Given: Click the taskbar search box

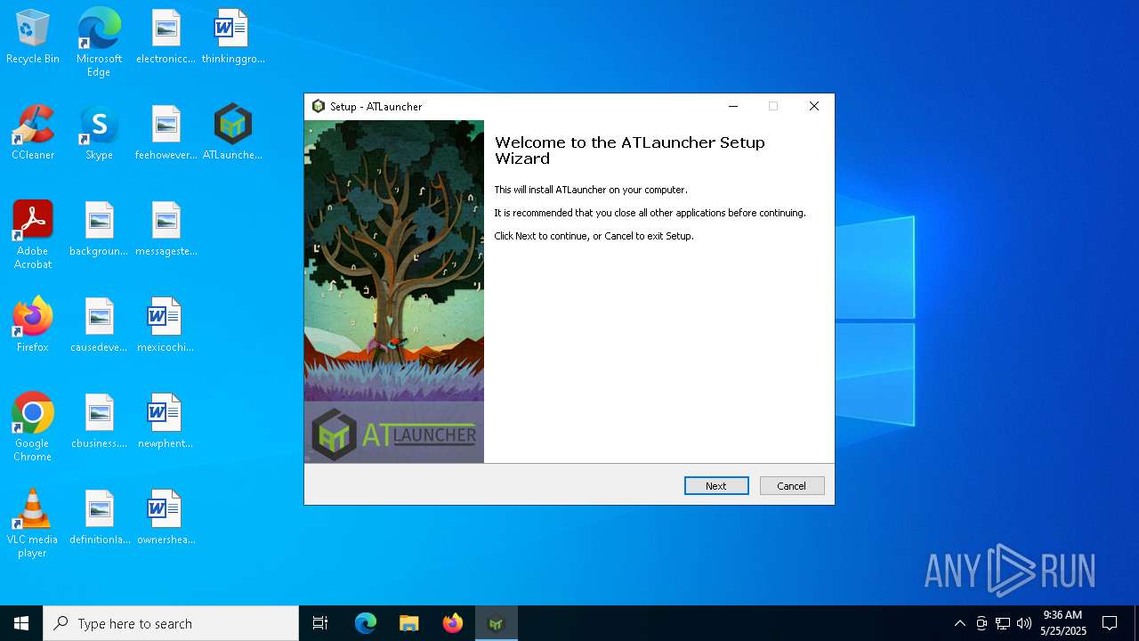Looking at the screenshot, I should (171, 623).
